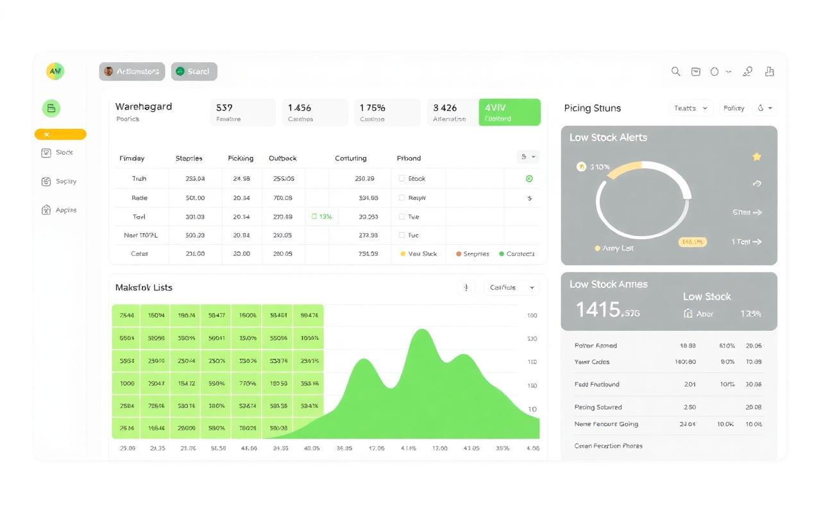Click the green icon in the Searcl pill
Screen dimensions: 821x513
pyautogui.click(x=180, y=71)
